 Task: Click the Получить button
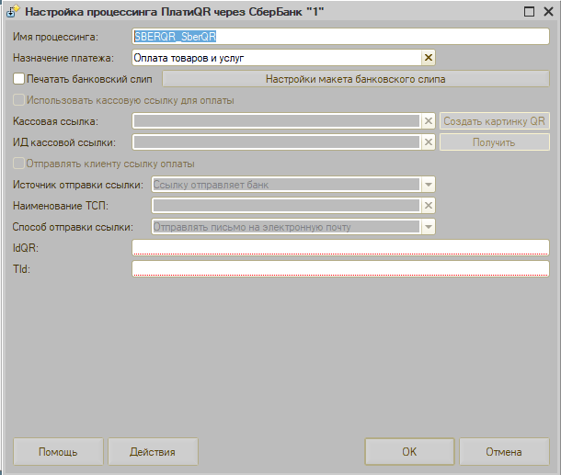(x=494, y=142)
